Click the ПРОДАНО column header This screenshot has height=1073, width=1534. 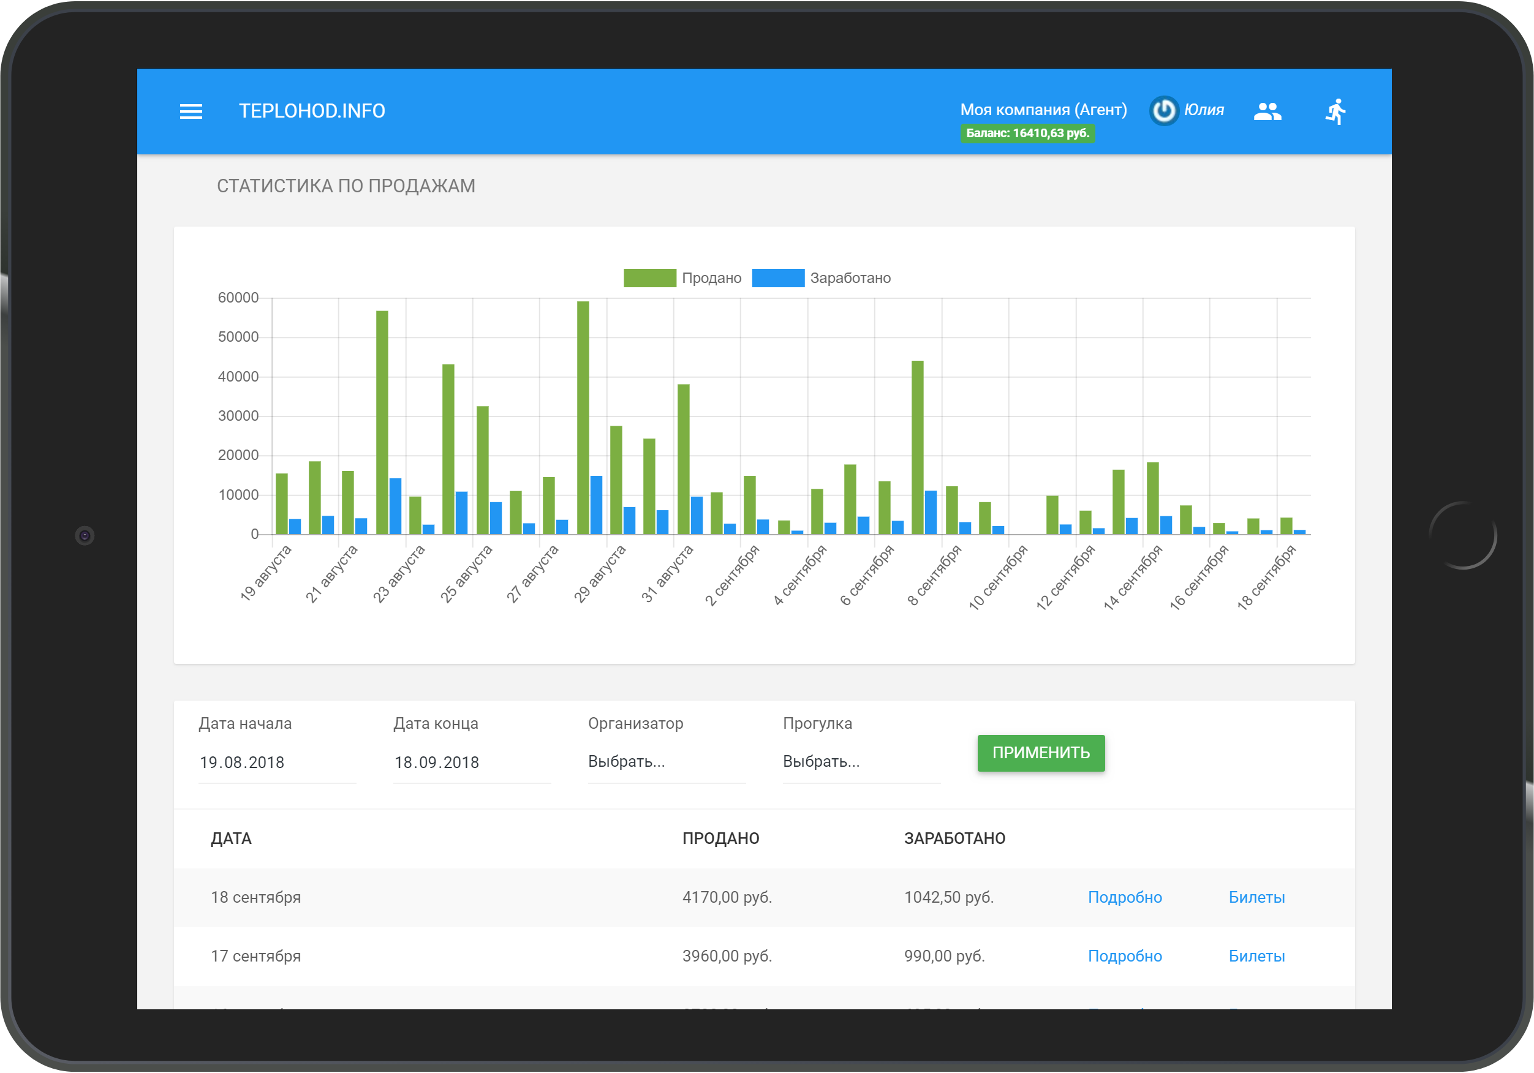(720, 838)
